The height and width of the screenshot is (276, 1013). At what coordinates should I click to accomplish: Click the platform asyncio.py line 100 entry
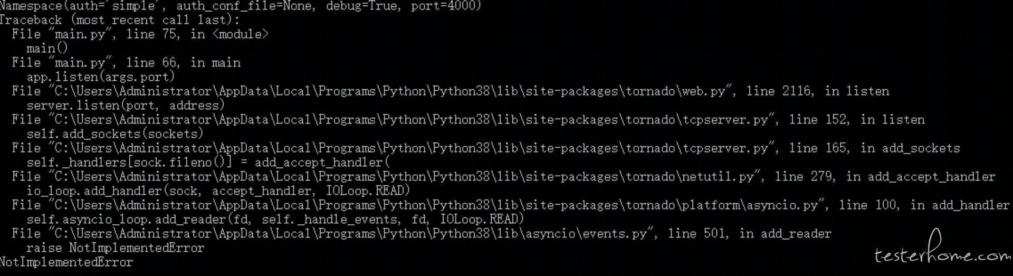pos(511,205)
